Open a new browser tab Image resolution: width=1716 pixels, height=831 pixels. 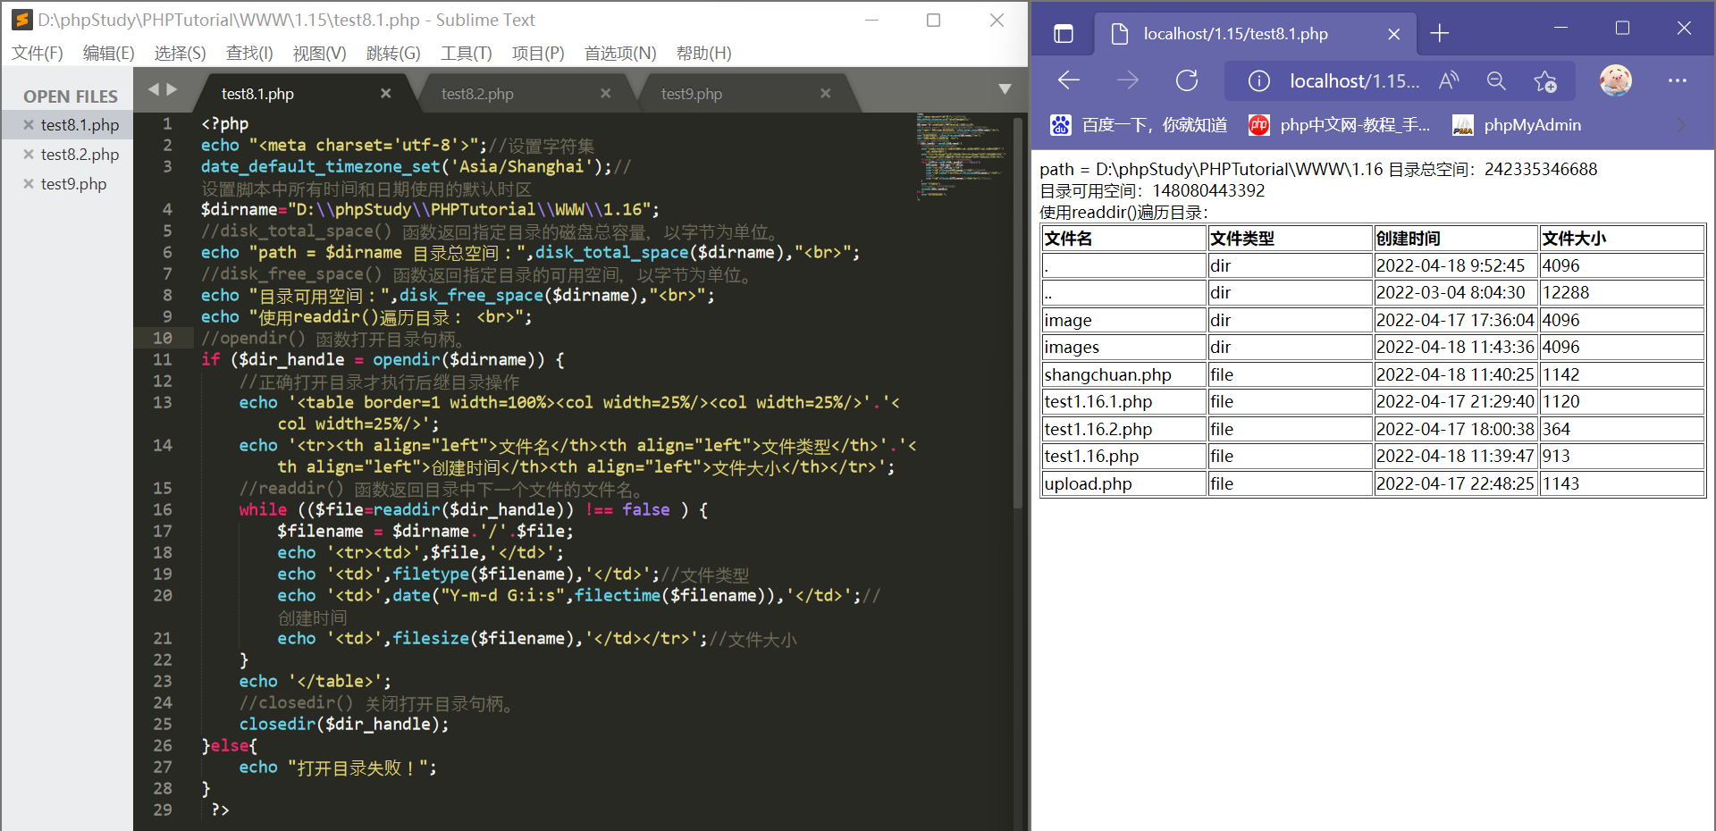tap(1439, 34)
